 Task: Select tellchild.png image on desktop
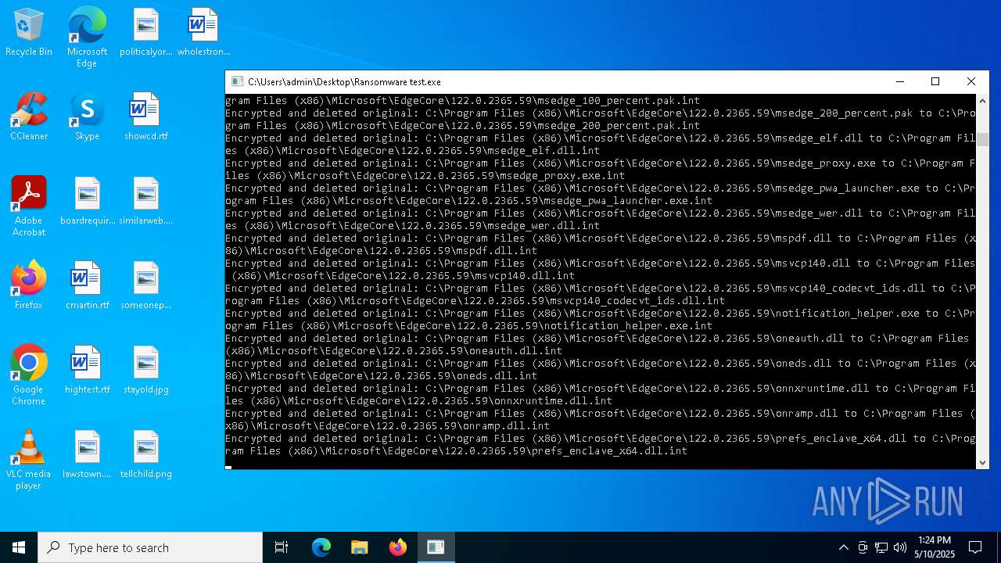145,455
